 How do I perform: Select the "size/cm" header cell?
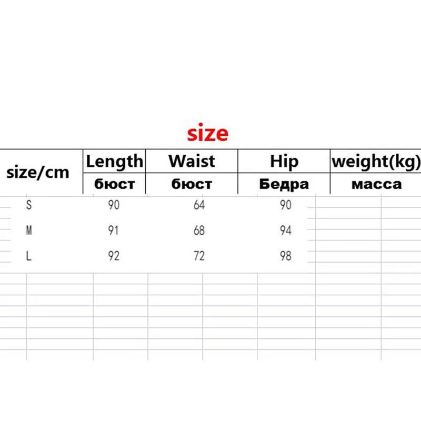tap(37, 172)
